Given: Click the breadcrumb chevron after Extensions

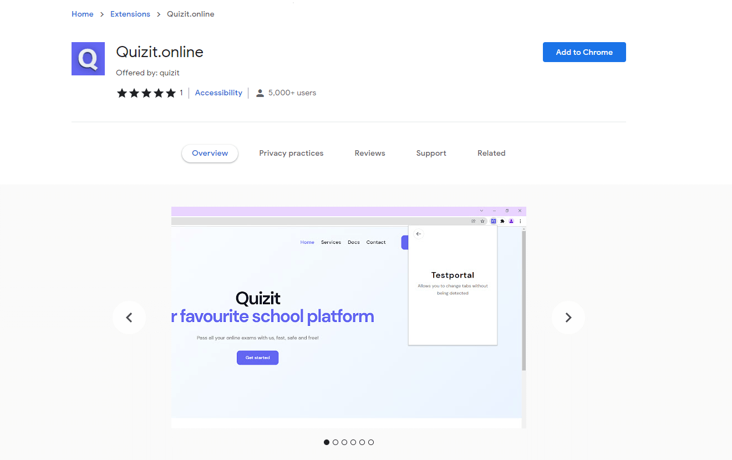Looking at the screenshot, I should [x=159, y=14].
